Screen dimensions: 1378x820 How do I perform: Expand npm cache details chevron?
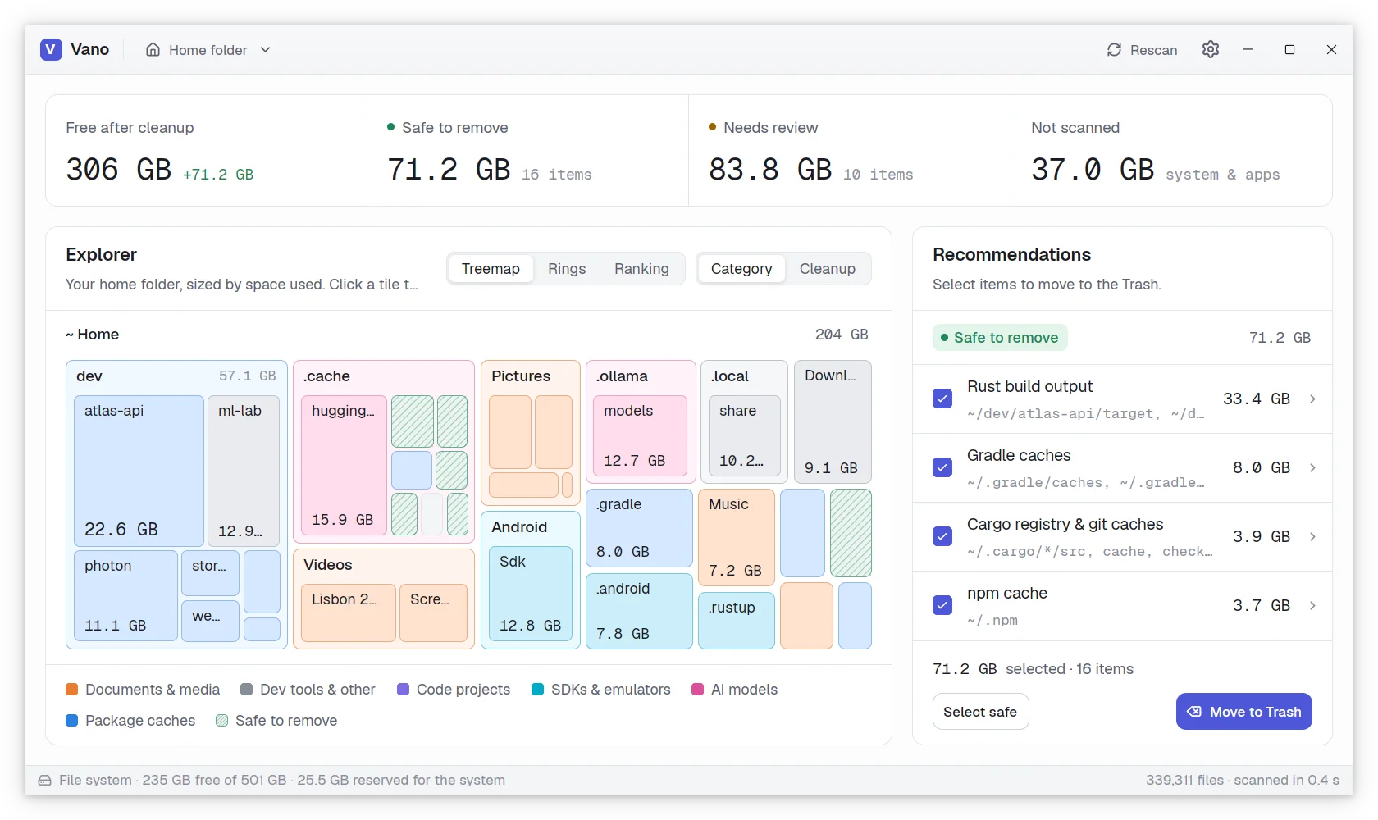1312,605
